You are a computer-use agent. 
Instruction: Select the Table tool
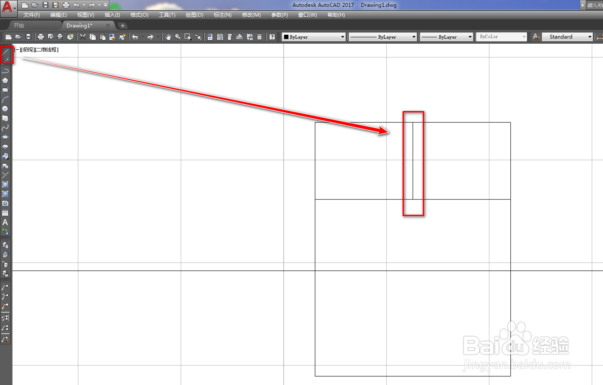[5, 213]
